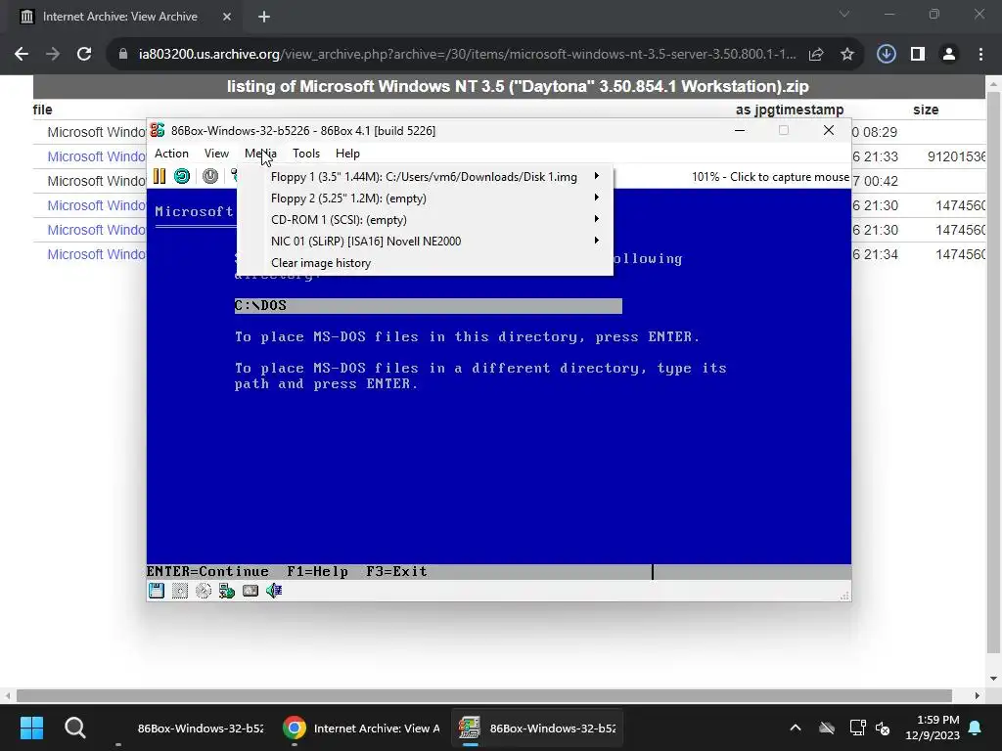Open a new Chrome tab
Screen dimensions: 1002x751
click(264, 17)
